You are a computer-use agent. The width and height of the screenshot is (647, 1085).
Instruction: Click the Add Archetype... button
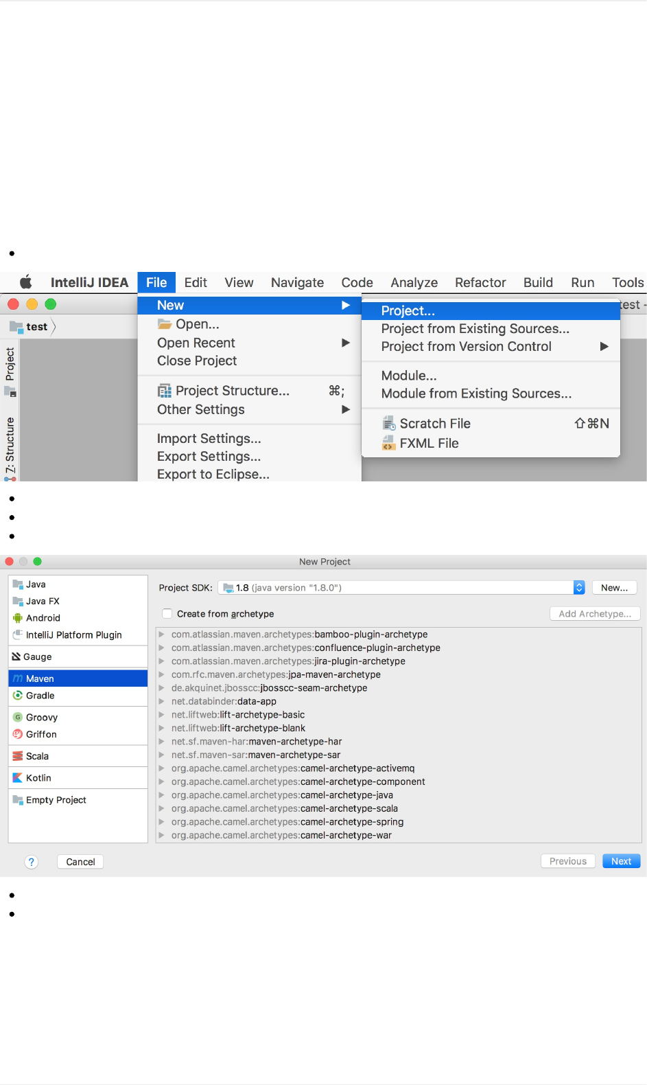[x=595, y=614]
